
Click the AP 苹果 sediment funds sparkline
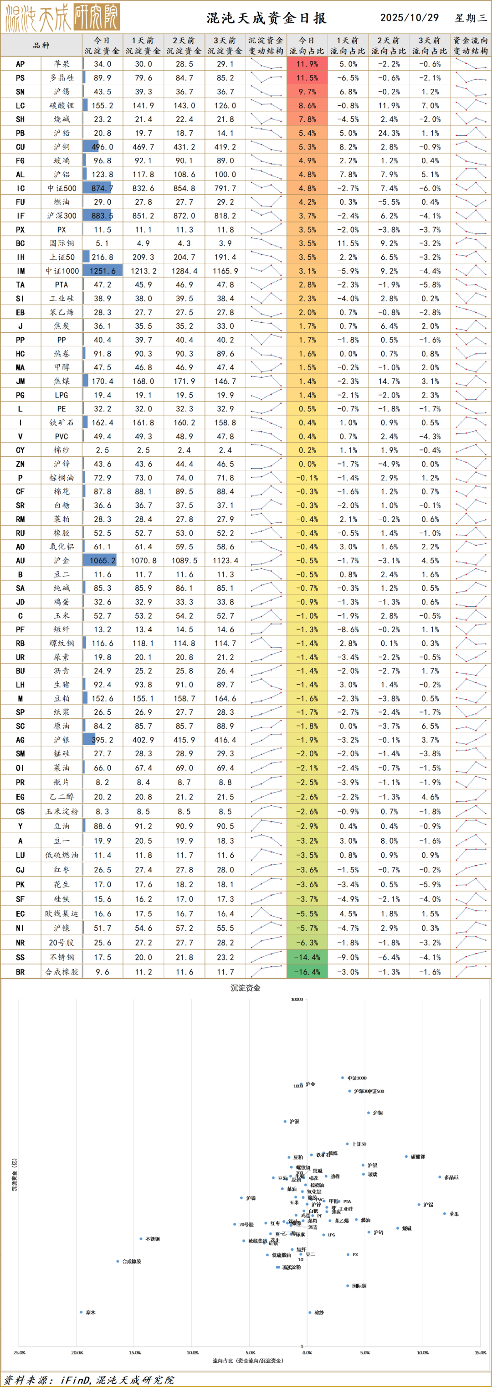[266, 64]
